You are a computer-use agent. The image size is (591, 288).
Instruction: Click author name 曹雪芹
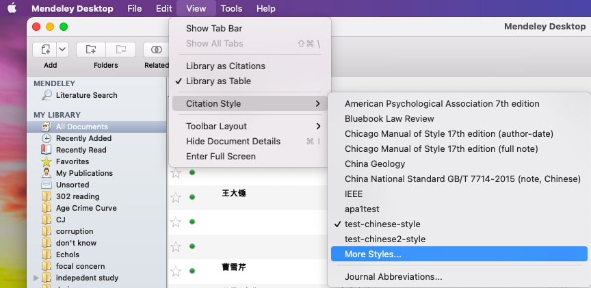234,267
